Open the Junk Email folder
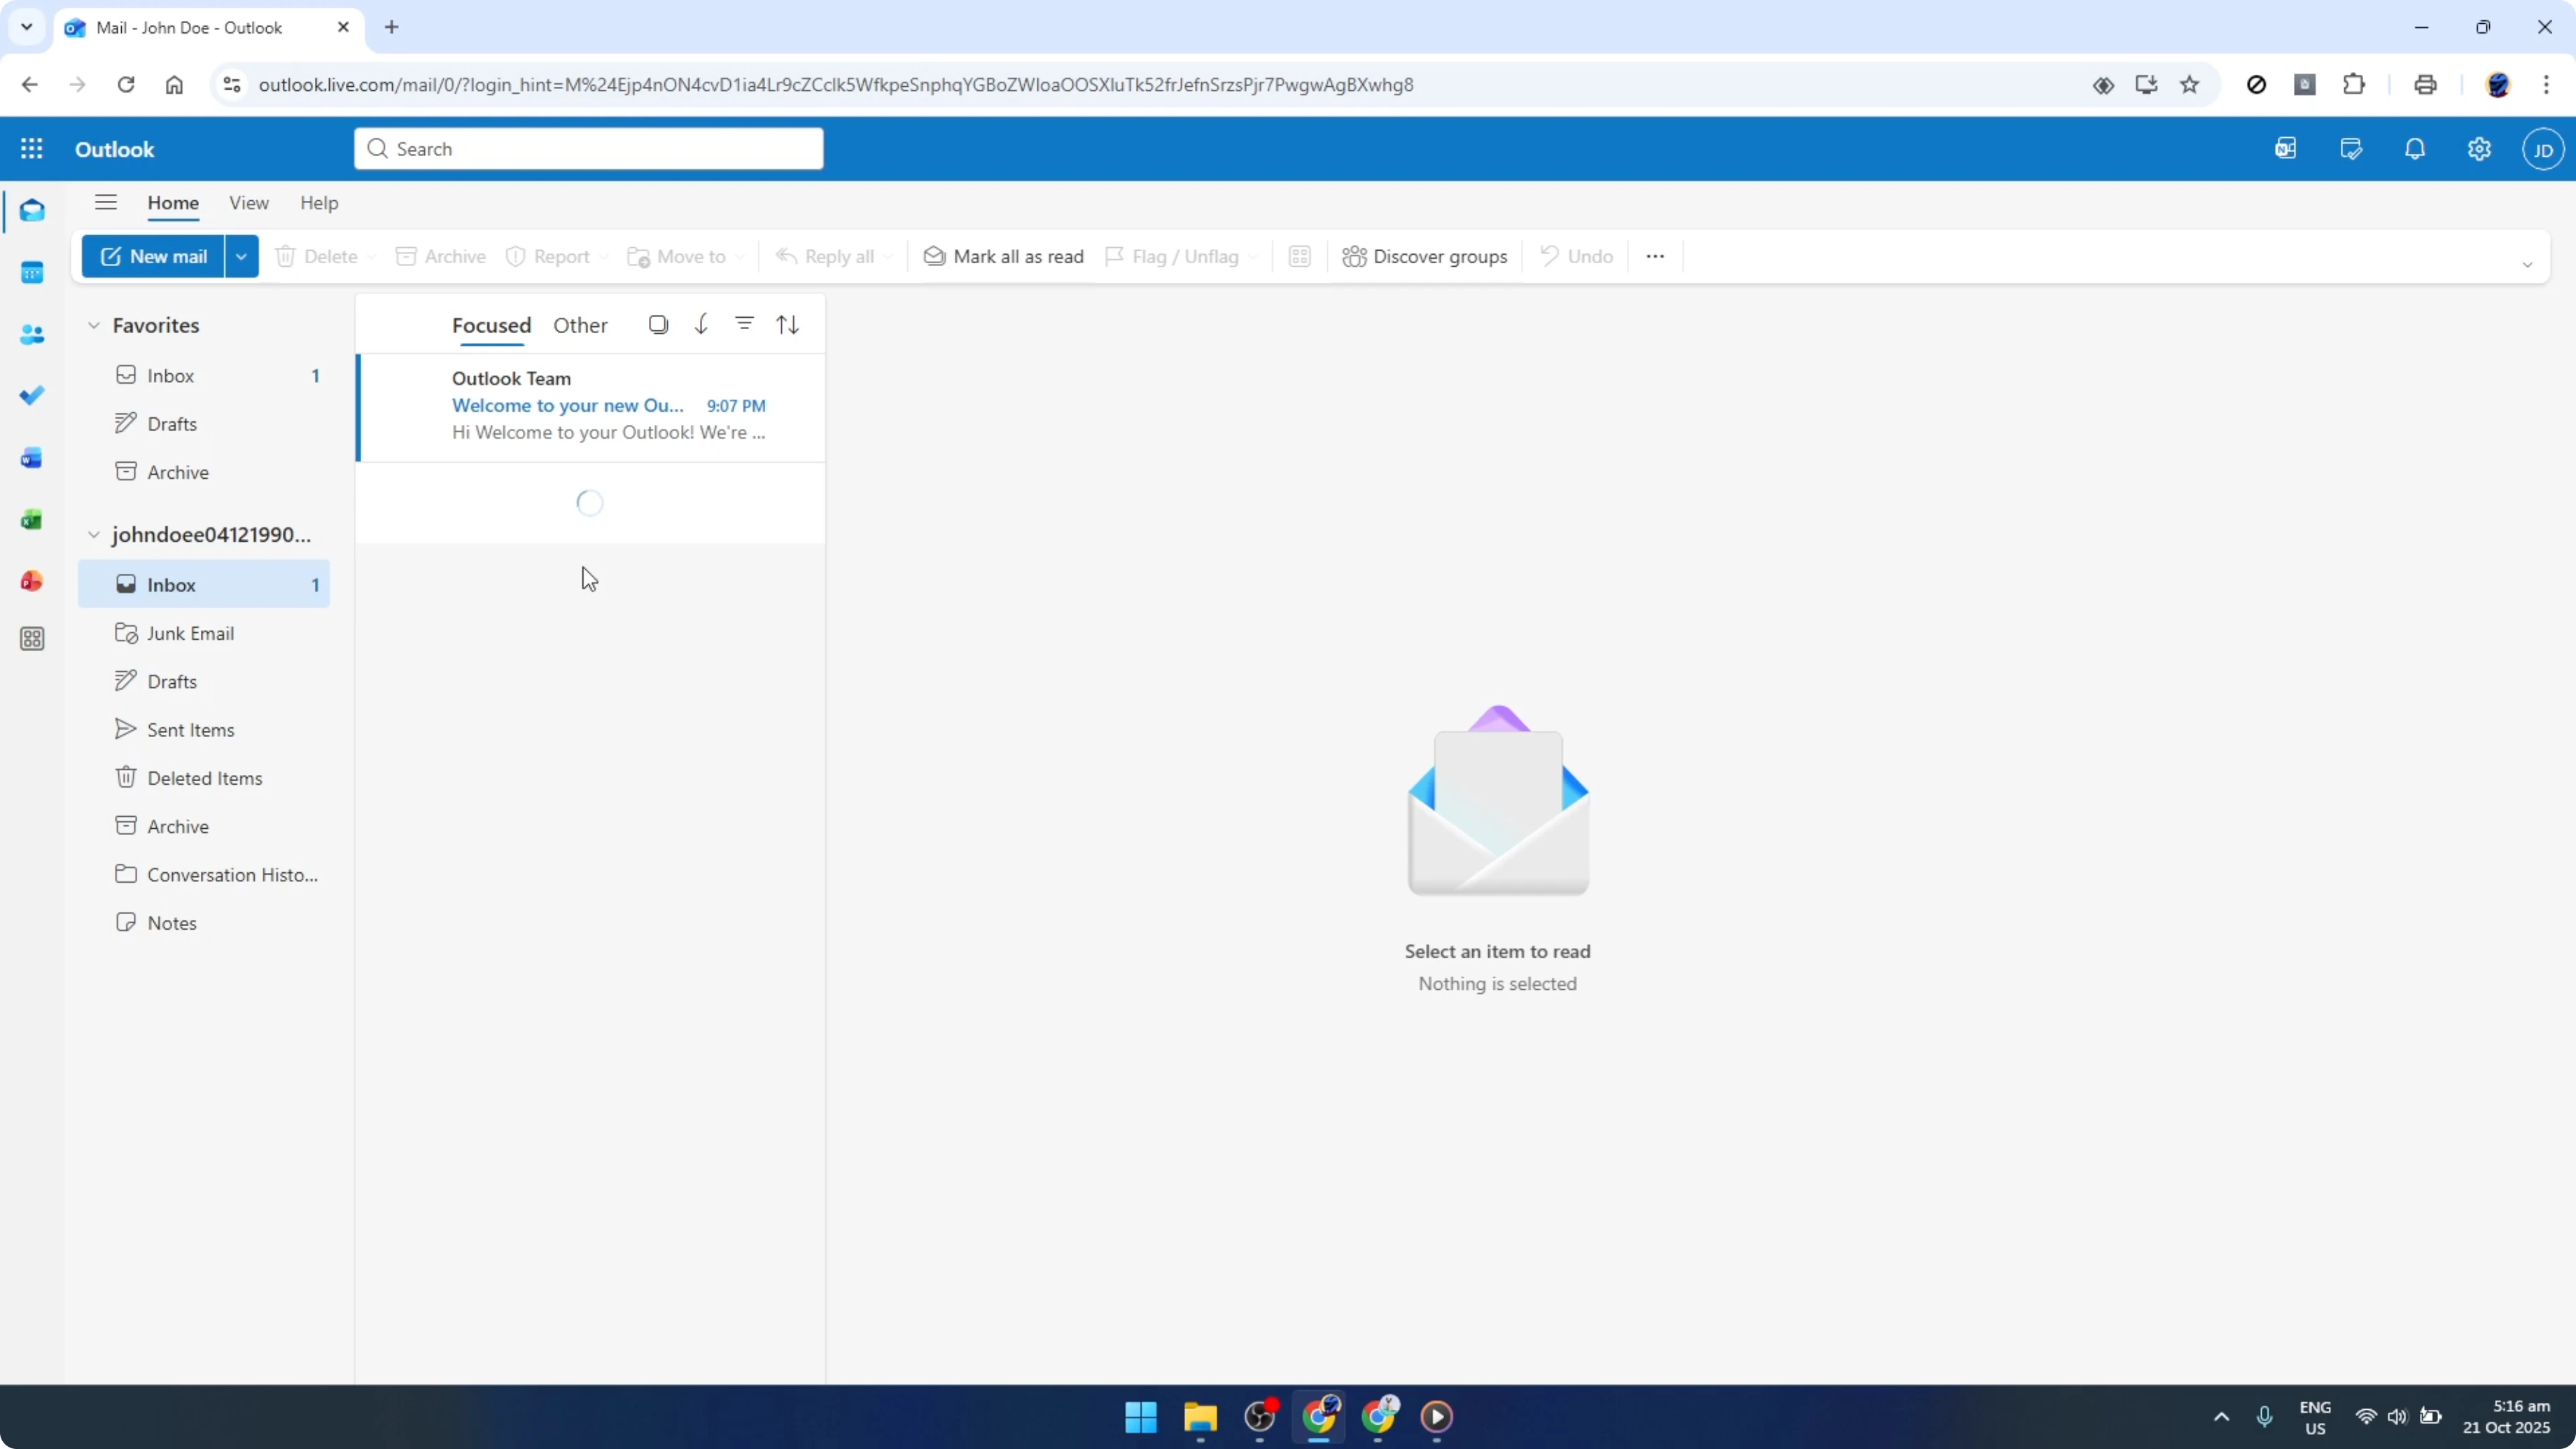Viewport: 2576px width, 1449px height. [205, 633]
